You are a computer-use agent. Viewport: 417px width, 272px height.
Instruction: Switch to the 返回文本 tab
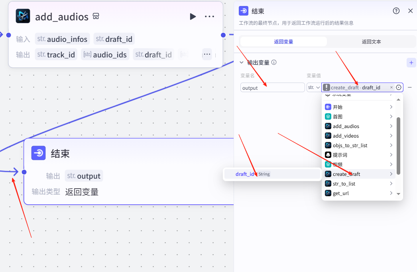pos(372,41)
